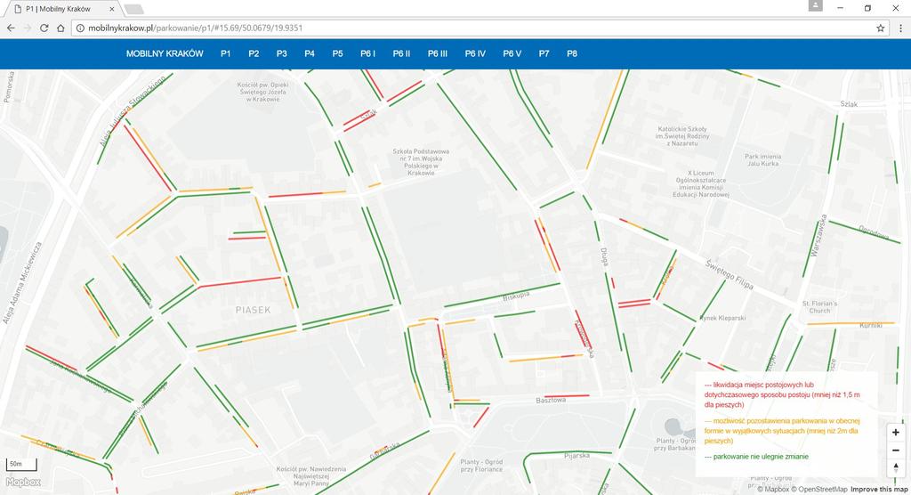The height and width of the screenshot is (495, 911).
Task: Switch to zone P8
Action: pyautogui.click(x=572, y=53)
